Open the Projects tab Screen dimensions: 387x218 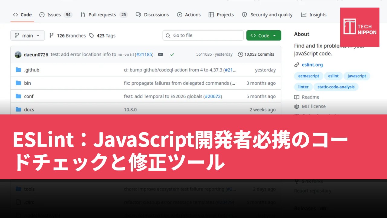221,15
